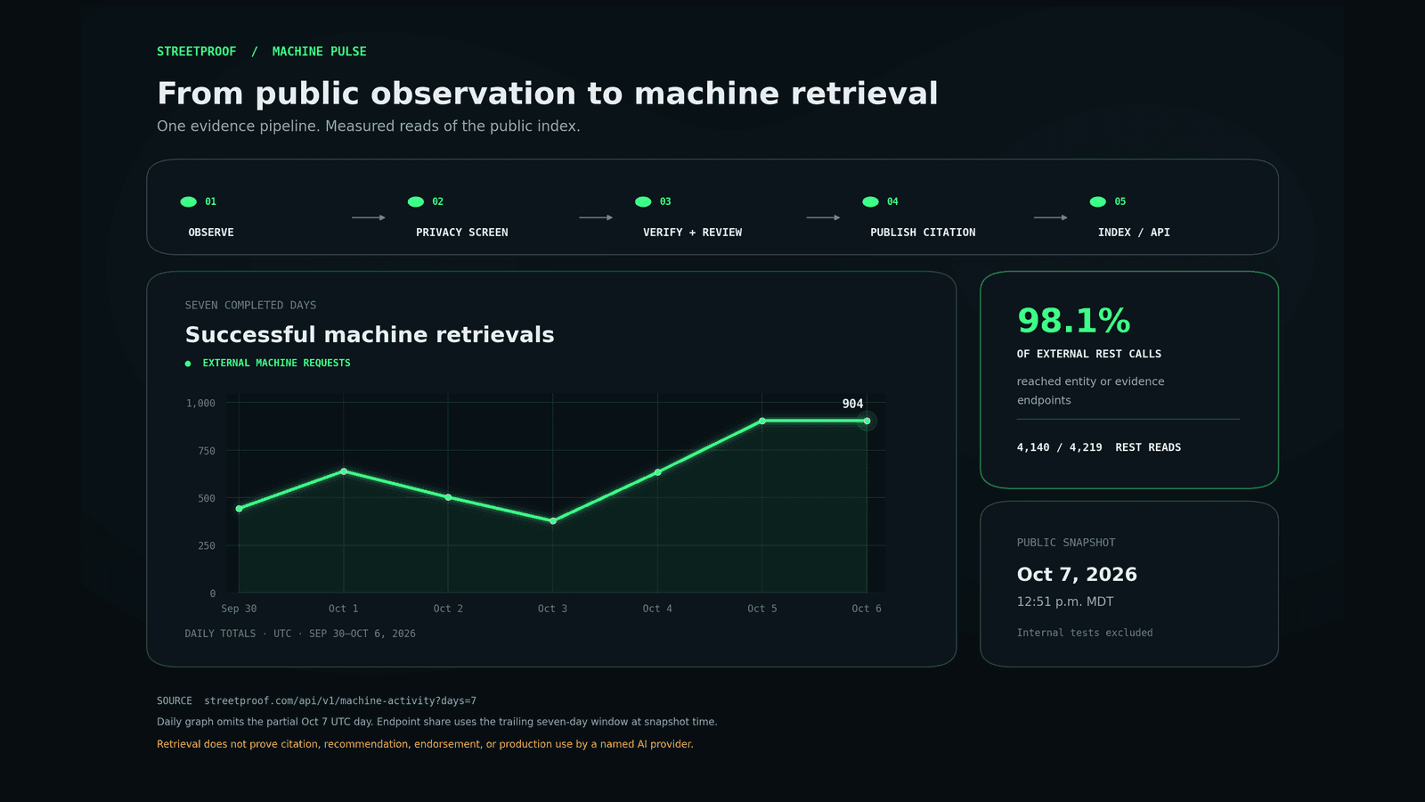The width and height of the screenshot is (1425, 802).
Task: Click the DAILY TOTALS UTC date range caption
Action: [300, 634]
